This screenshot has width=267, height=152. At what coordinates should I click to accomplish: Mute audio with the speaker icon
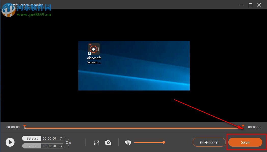pos(128,142)
